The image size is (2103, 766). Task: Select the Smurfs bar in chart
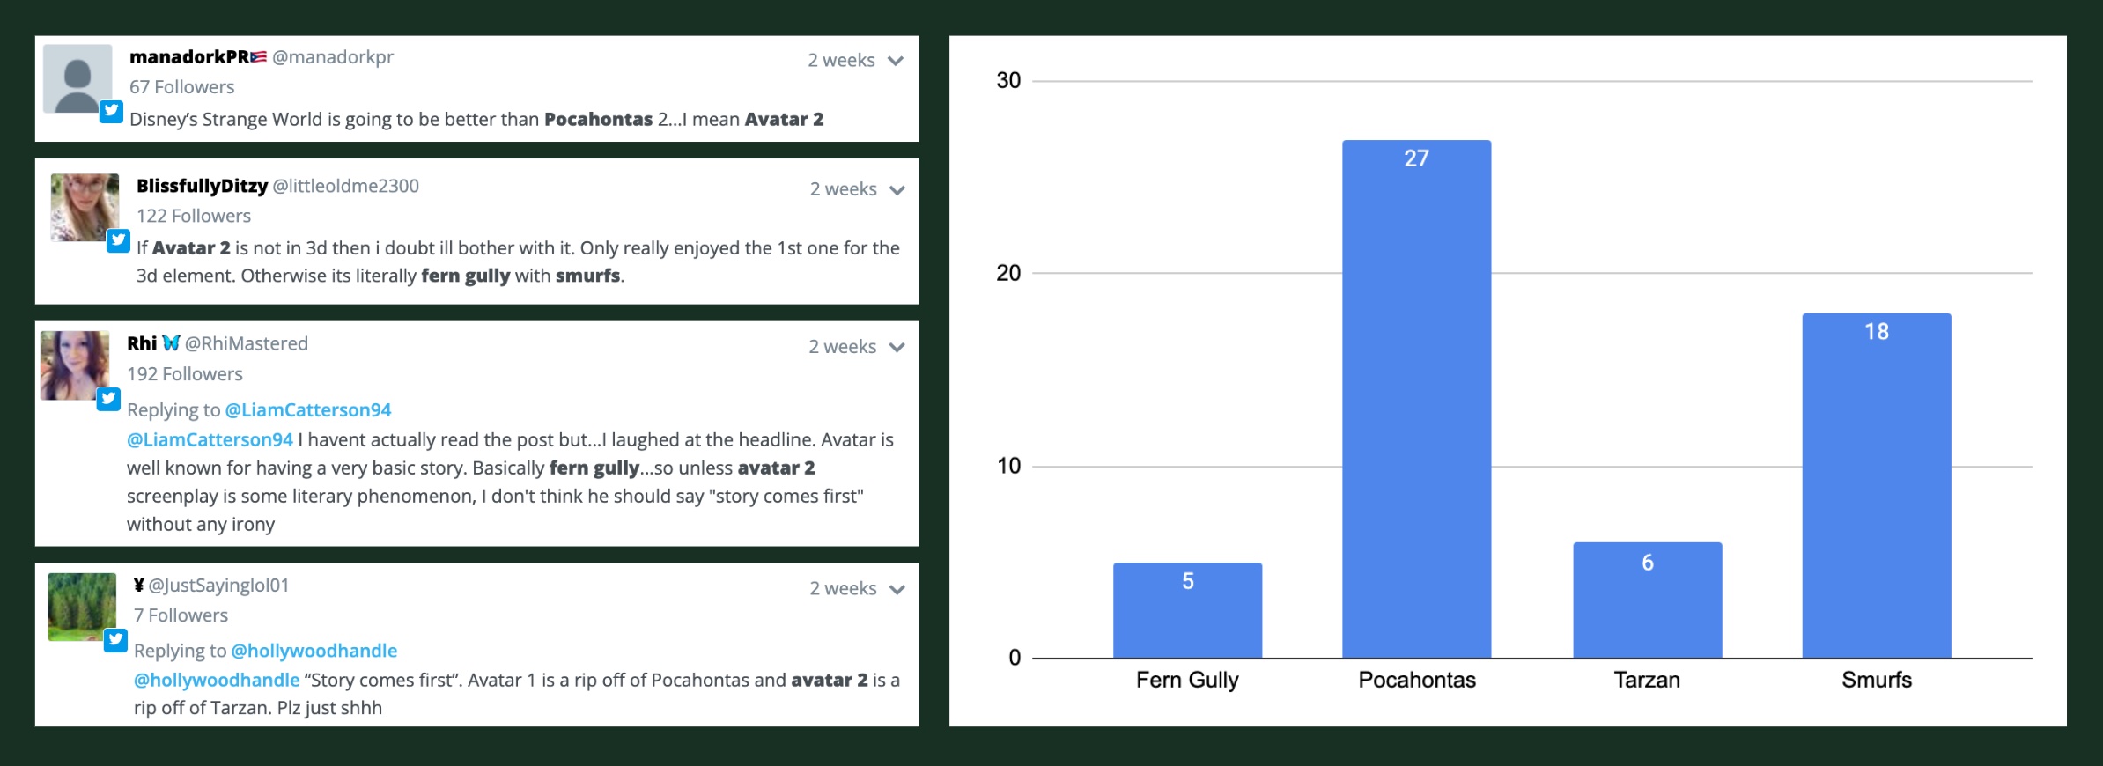tap(1876, 485)
